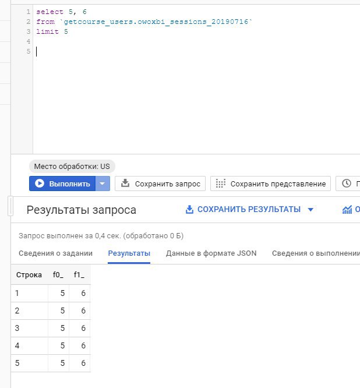
Task: Click the f1_ column header
Action: click(79, 274)
